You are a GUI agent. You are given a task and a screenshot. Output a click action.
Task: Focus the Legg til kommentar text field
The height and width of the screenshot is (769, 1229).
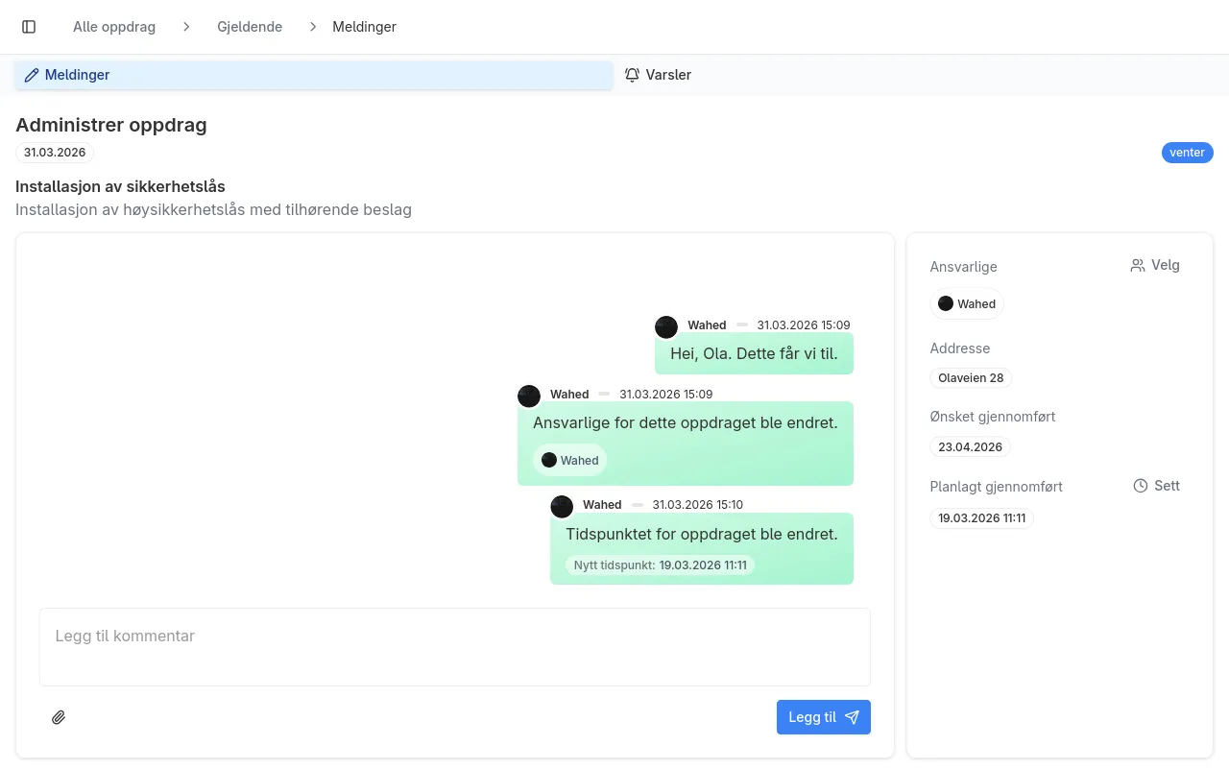click(x=454, y=646)
